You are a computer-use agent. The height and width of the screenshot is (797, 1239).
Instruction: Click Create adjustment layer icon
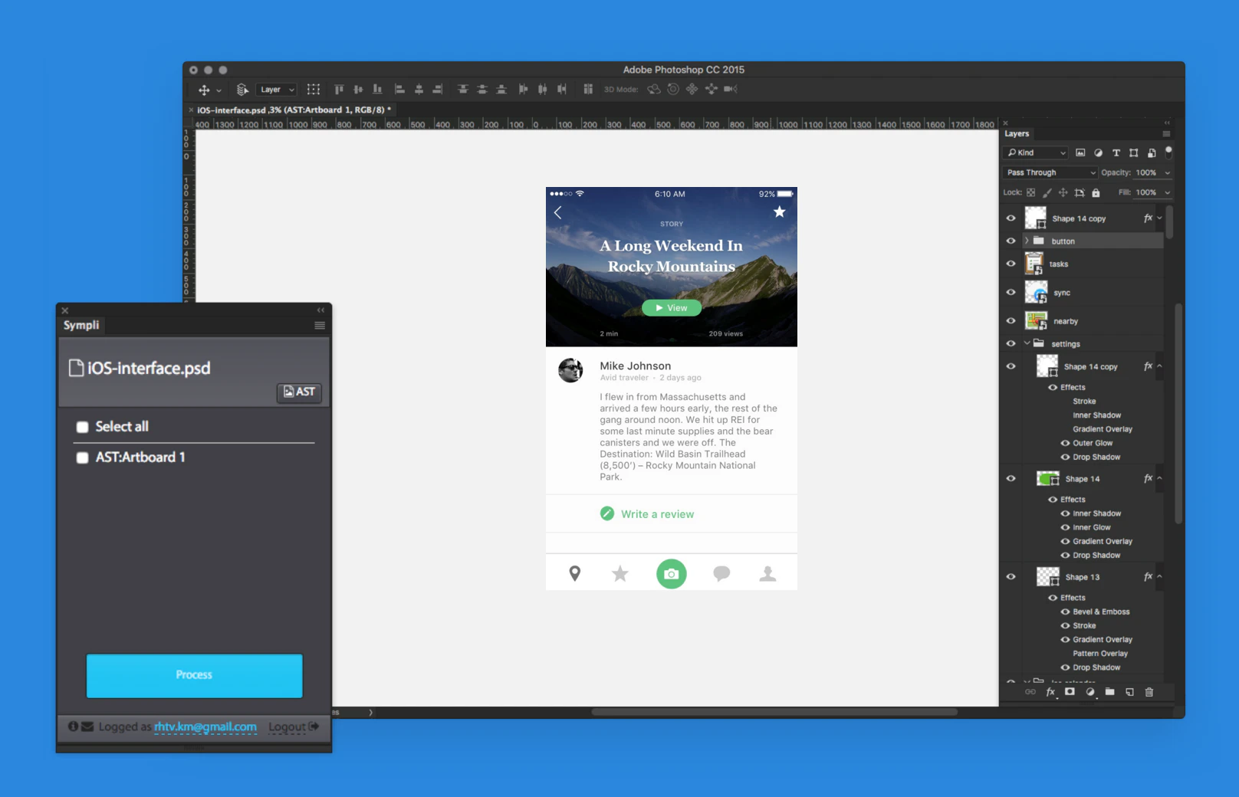click(1089, 692)
